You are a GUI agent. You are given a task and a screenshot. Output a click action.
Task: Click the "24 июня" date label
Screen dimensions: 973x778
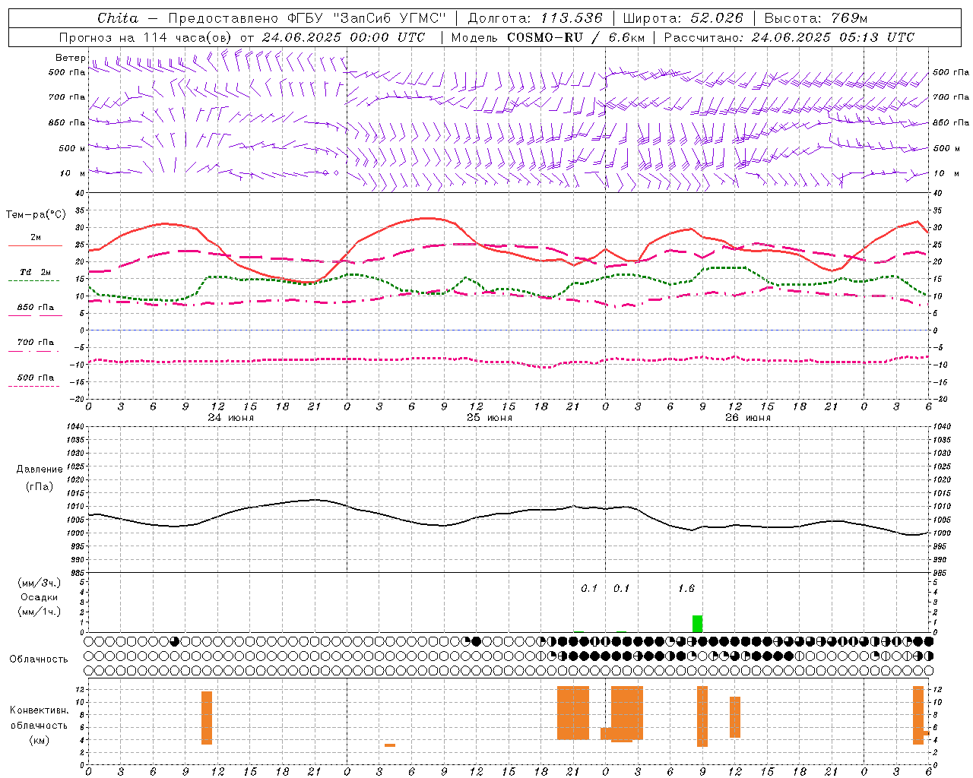coord(231,418)
